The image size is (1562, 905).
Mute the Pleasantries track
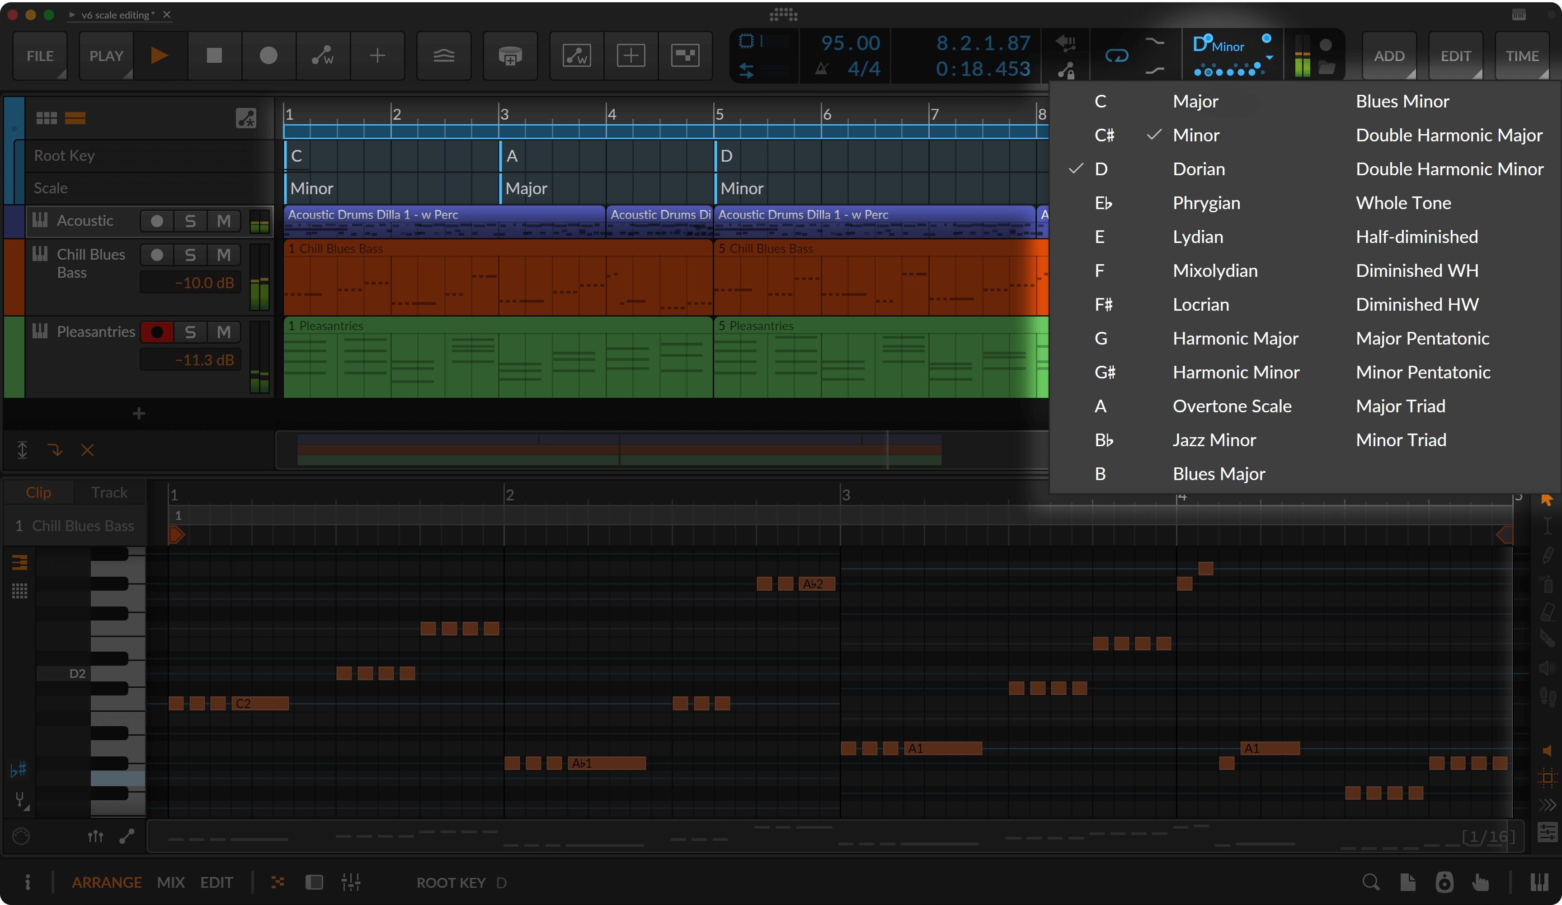(224, 331)
